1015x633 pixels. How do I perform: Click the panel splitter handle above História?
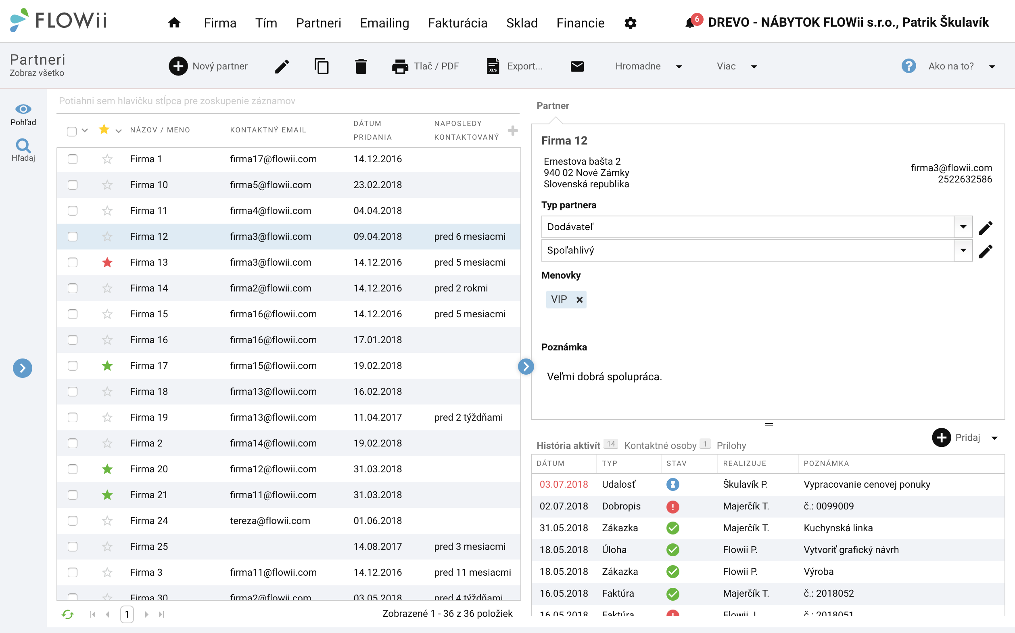(x=769, y=425)
